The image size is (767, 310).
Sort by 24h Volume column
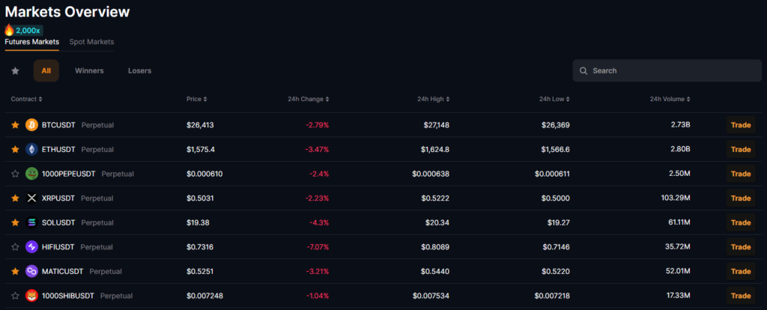click(x=670, y=99)
